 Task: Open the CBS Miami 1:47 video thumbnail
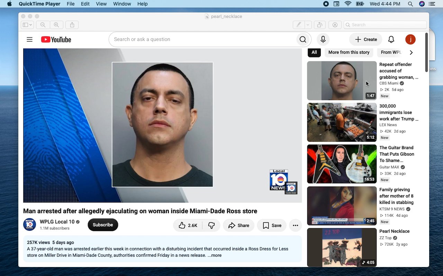(x=342, y=81)
